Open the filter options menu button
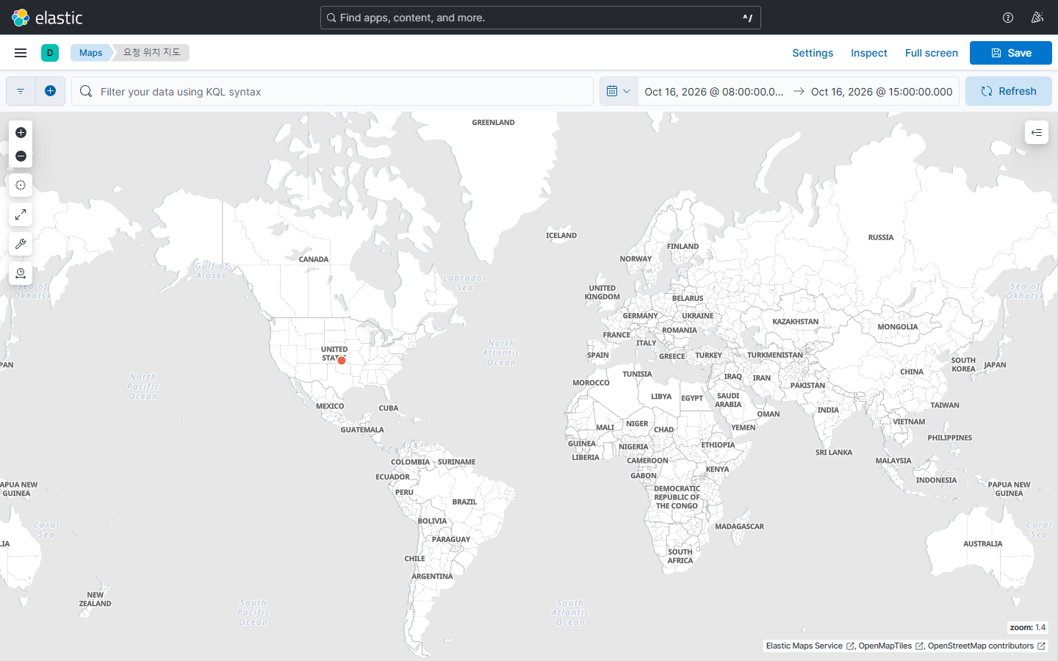The height and width of the screenshot is (661, 1058). (21, 91)
